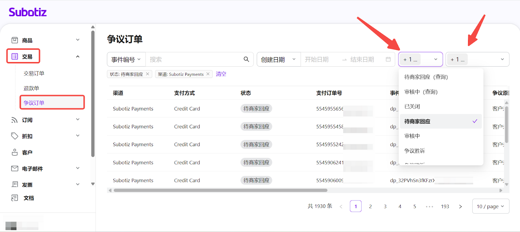Click the table's horizontal scrollbar
The width and height of the screenshot is (520, 232).
click(220, 190)
